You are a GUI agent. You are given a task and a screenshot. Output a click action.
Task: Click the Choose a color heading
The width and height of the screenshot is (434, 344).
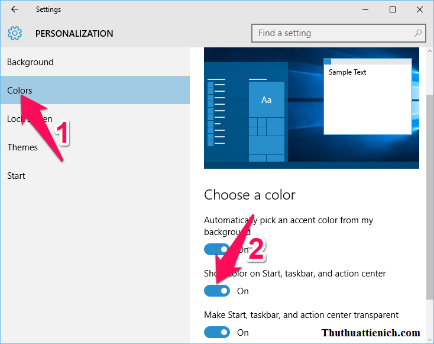(x=250, y=195)
